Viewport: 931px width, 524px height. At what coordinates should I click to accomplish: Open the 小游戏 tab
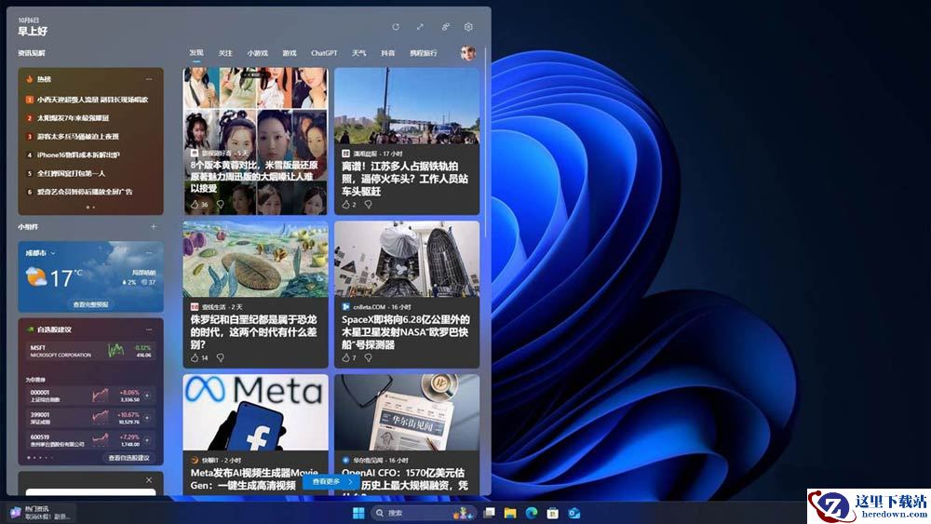(x=258, y=53)
